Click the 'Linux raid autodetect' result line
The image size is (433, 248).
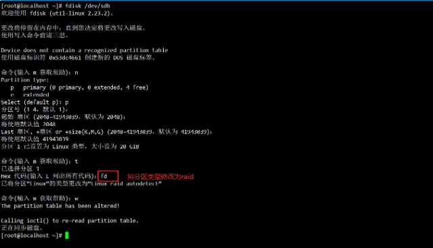coord(81,184)
